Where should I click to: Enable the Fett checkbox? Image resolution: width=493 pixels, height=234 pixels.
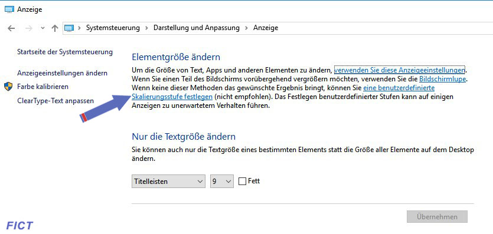[242, 182]
